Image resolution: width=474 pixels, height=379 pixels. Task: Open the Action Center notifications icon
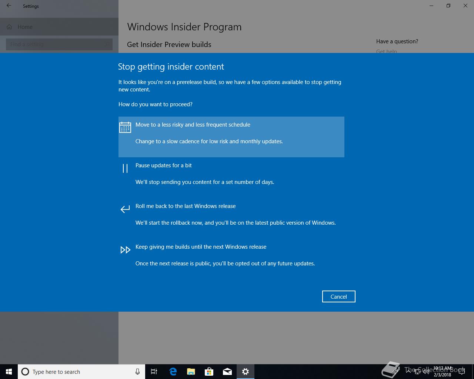462,372
